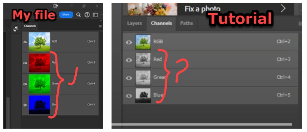Hide the Blue channel in tutorial panel
The height and width of the screenshot is (132, 307).
129,96
